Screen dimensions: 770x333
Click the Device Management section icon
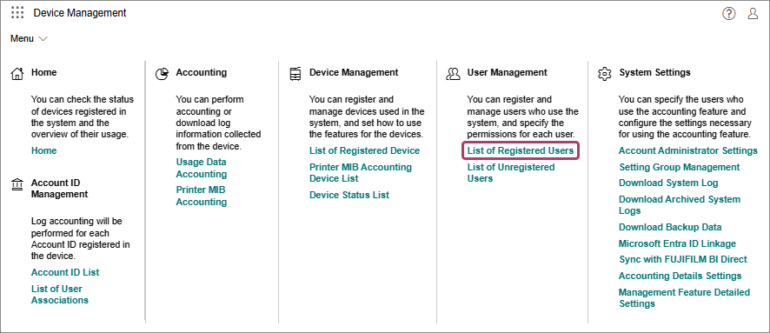coord(295,74)
